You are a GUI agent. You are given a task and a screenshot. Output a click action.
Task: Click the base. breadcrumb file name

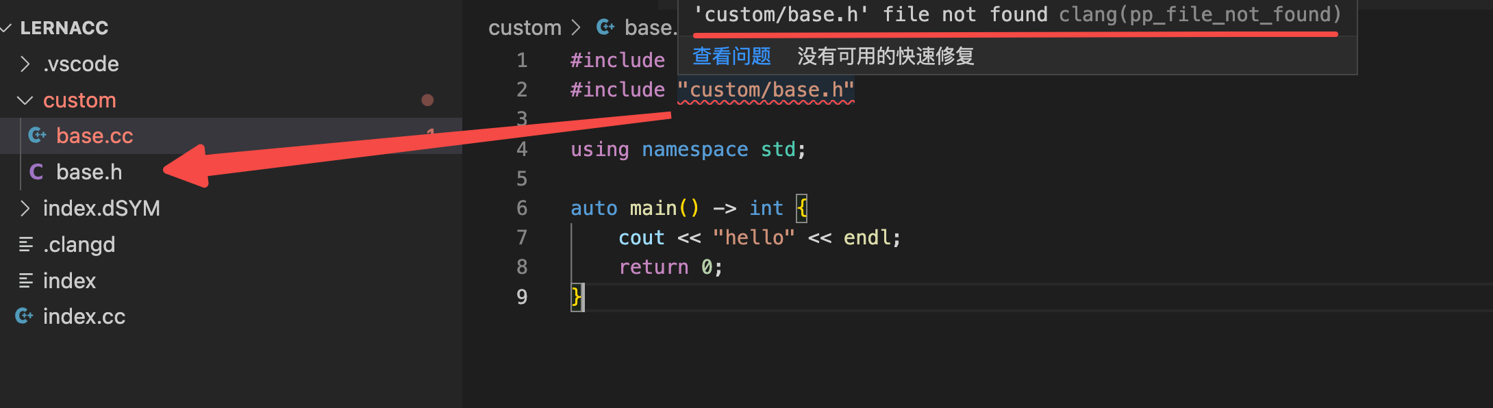point(650,27)
